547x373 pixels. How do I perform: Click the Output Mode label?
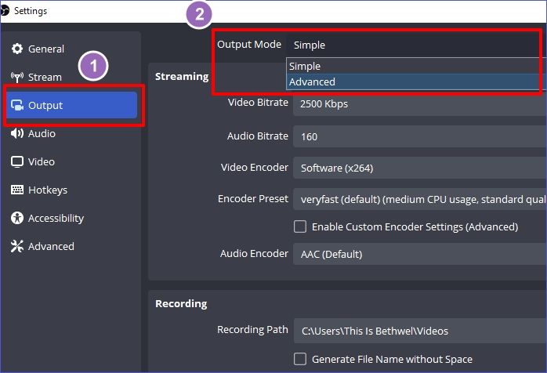[x=249, y=45]
